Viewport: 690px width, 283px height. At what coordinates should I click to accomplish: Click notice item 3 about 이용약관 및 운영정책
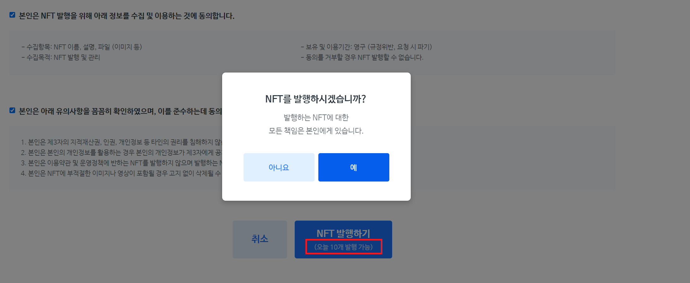121,163
